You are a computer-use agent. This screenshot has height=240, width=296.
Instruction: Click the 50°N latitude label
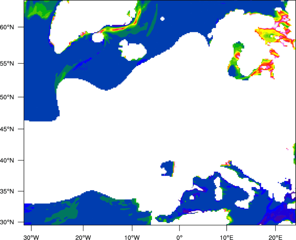click(x=7, y=97)
